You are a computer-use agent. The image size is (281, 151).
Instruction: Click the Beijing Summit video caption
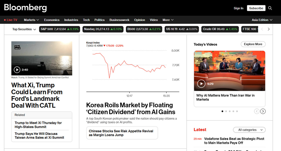(40, 77)
